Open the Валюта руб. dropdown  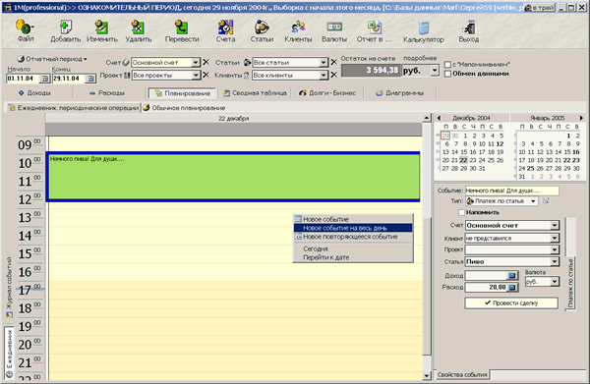point(555,282)
